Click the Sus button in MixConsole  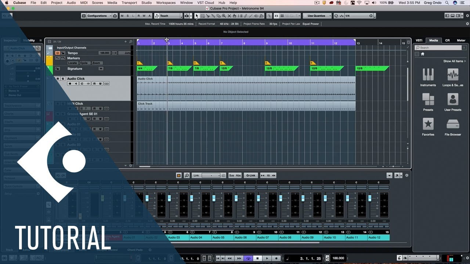tap(231, 175)
